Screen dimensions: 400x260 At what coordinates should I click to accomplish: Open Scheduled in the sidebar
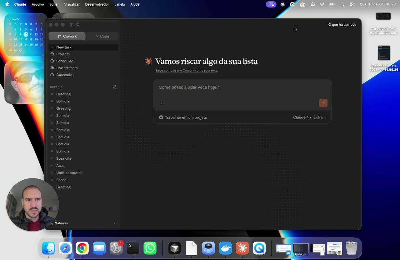[x=83, y=61]
